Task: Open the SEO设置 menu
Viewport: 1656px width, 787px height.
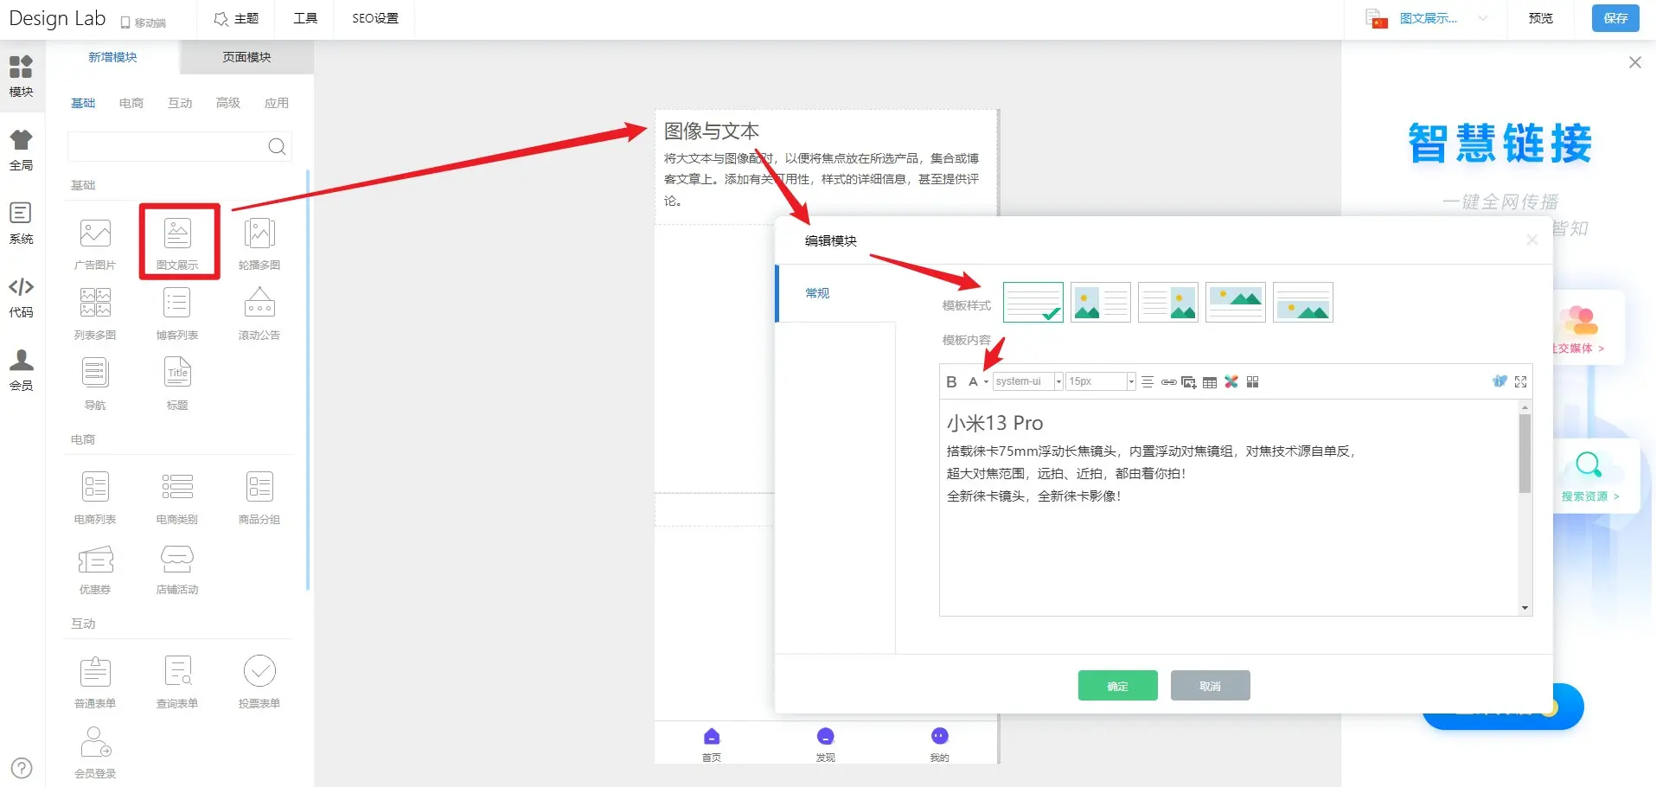Action: [374, 18]
